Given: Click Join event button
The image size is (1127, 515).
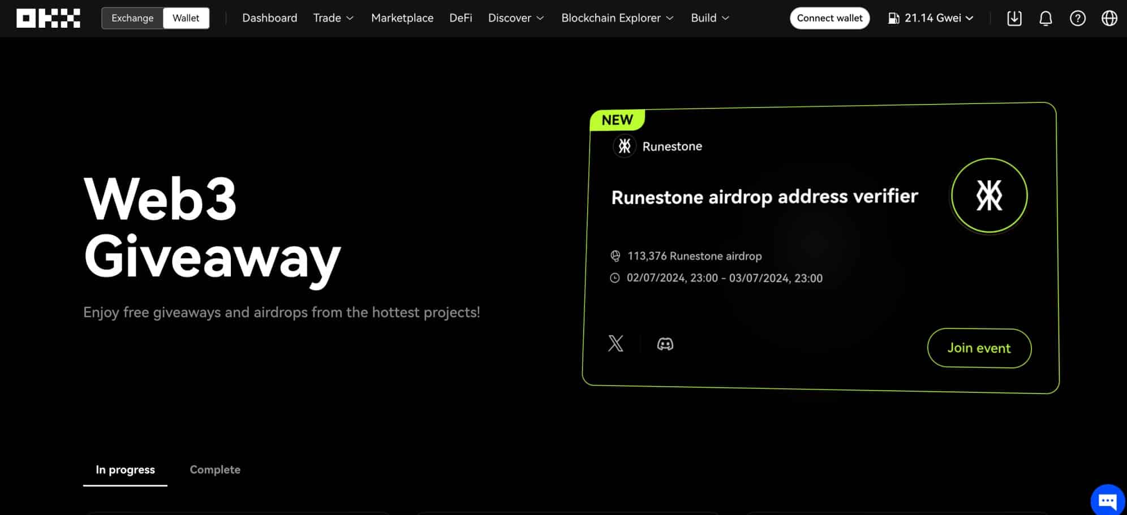Looking at the screenshot, I should [x=979, y=348].
